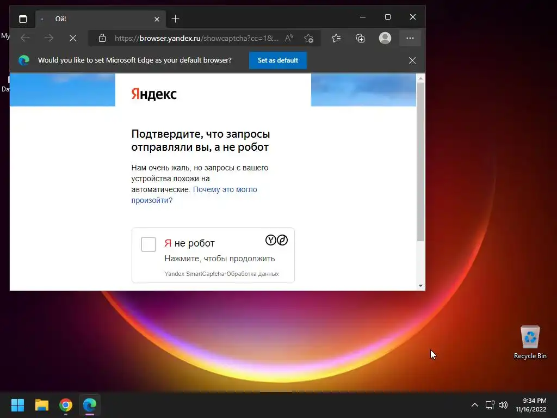The width and height of the screenshot is (557, 418).
Task: Open "Почему это могло произойти?" link
Action: pos(194,195)
